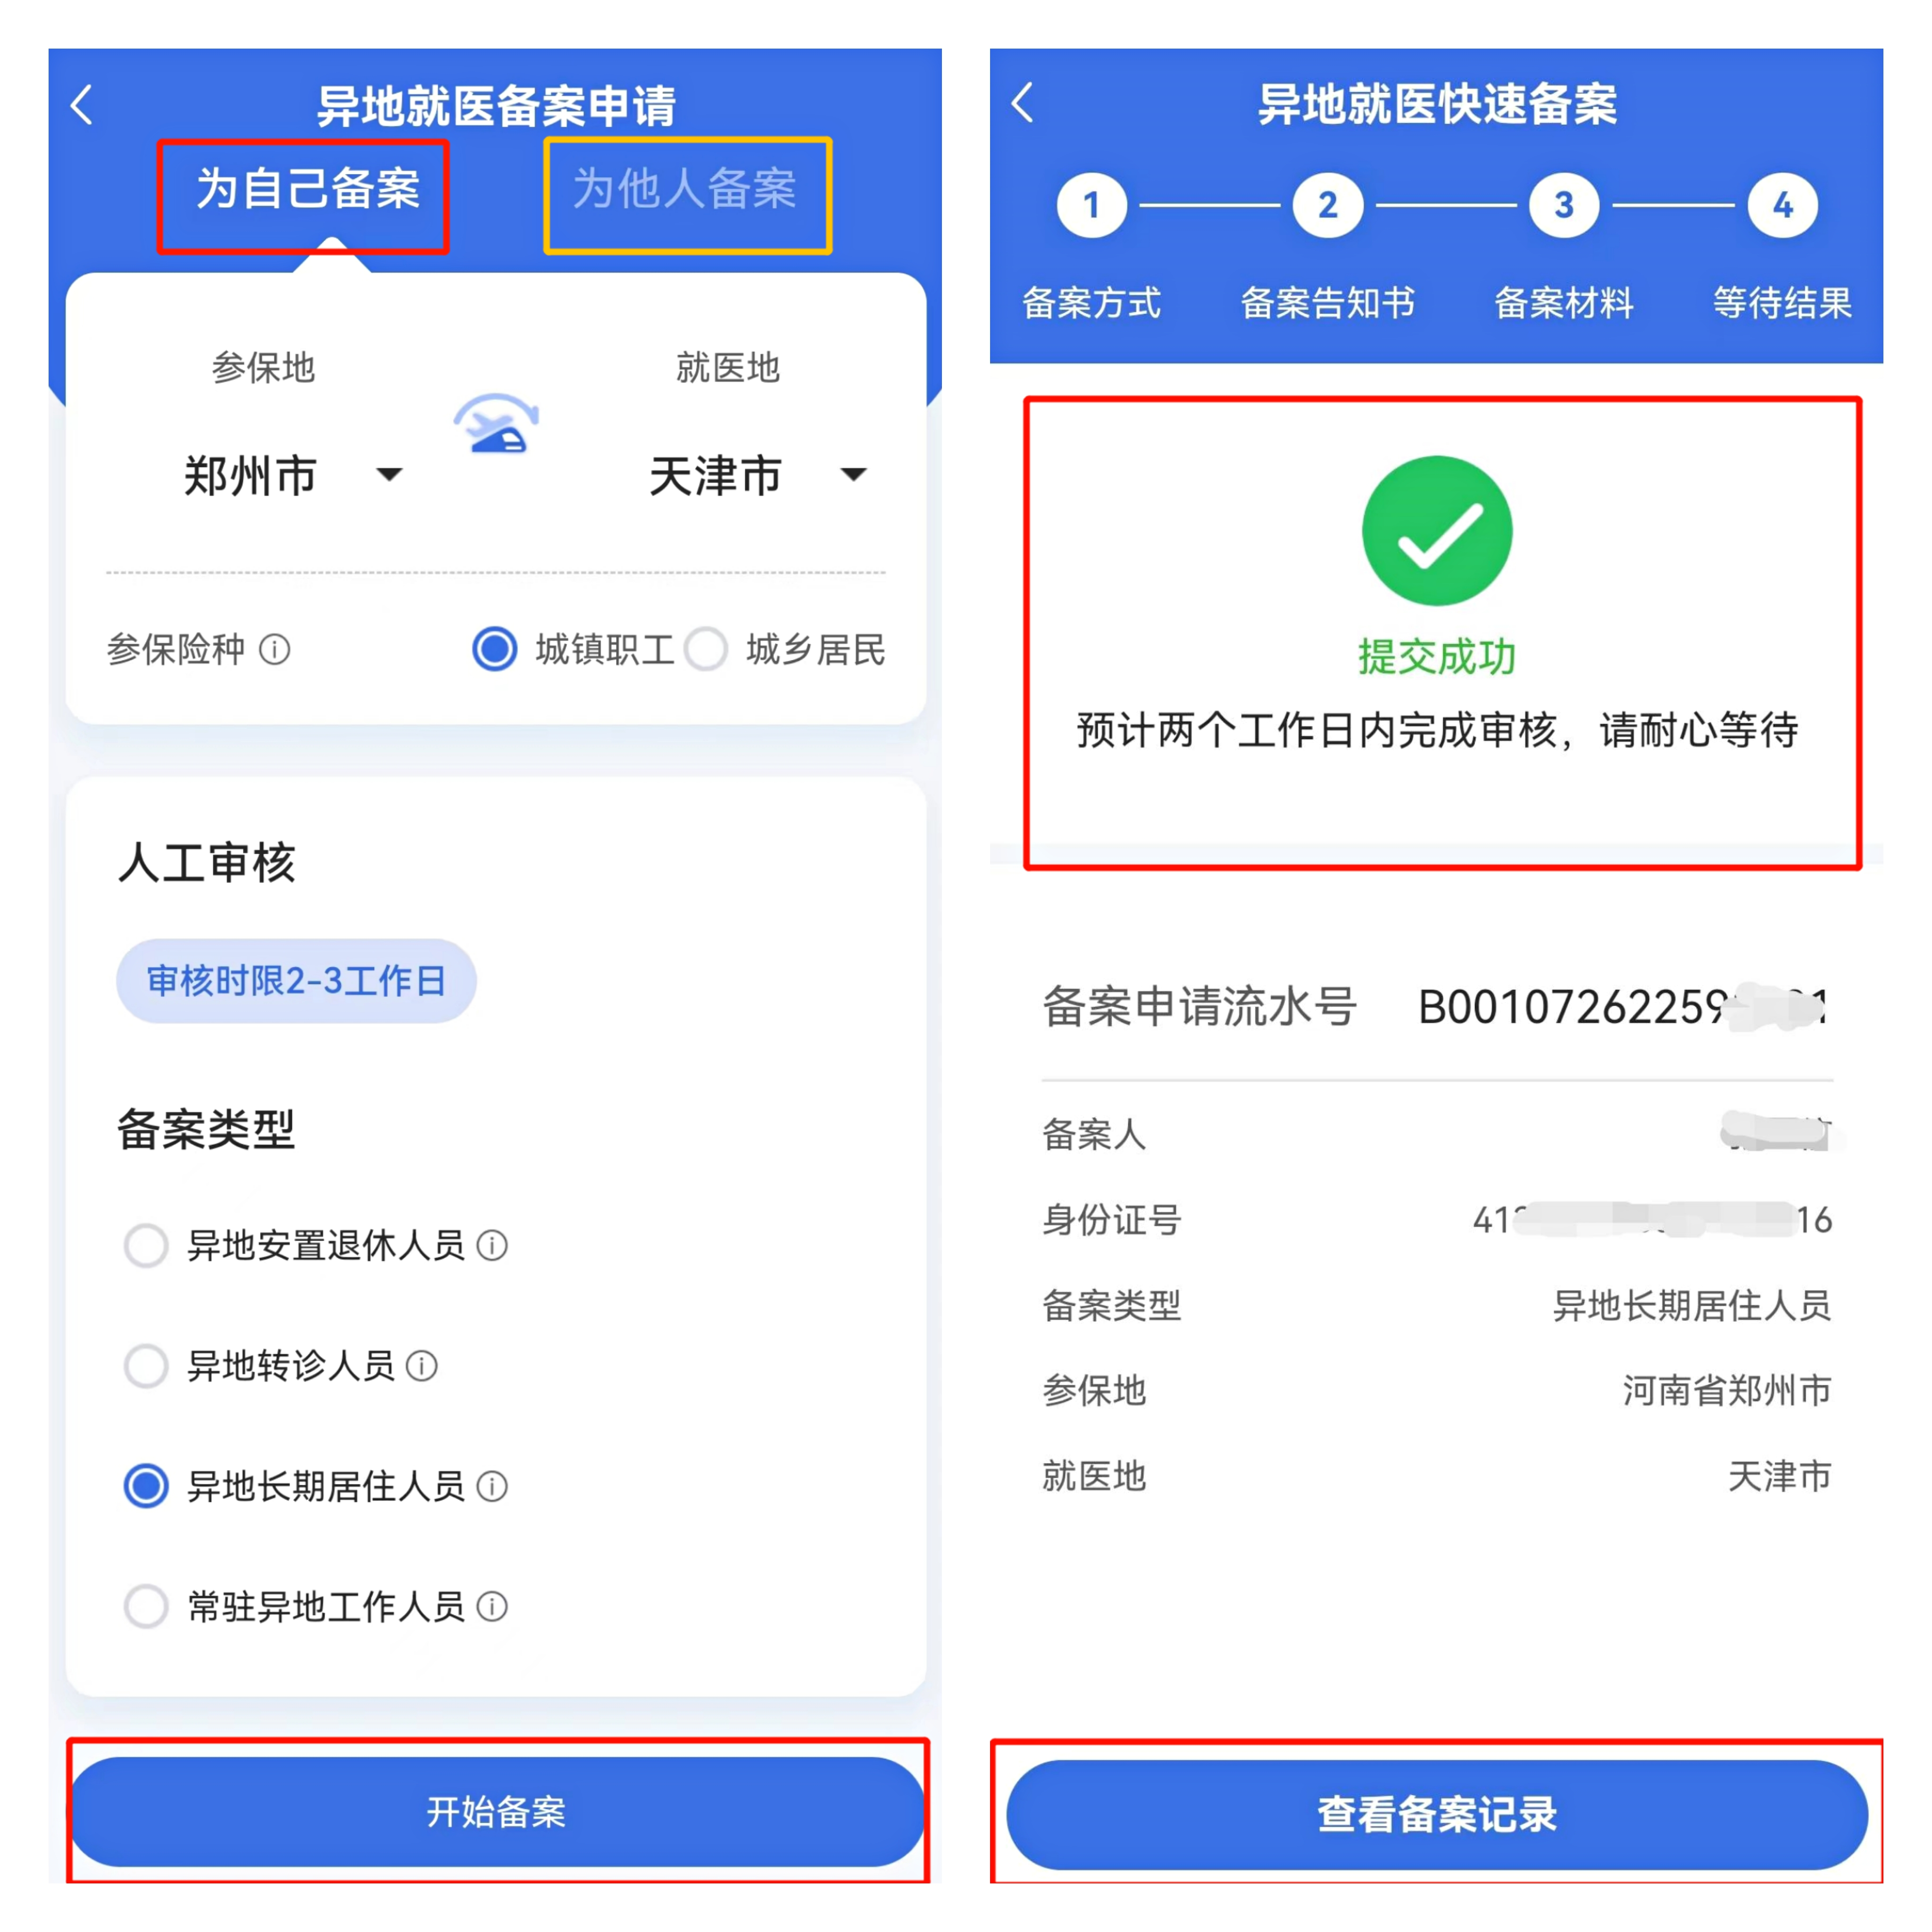
Task: Choose the 异地转诊人员 radio button
Action: (x=146, y=1366)
